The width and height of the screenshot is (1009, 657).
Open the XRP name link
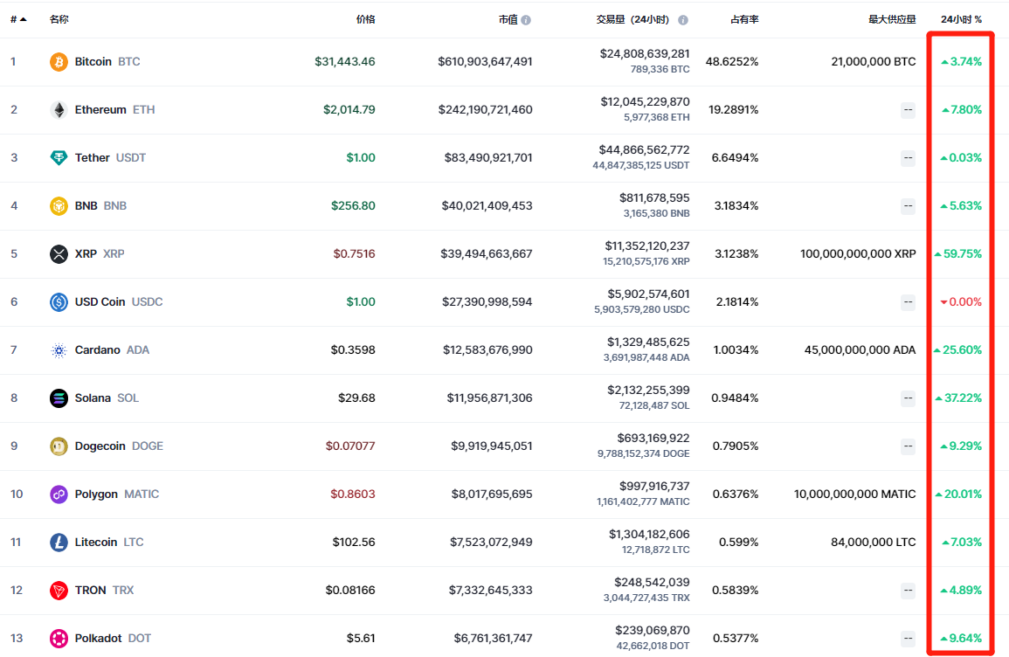tap(100, 254)
